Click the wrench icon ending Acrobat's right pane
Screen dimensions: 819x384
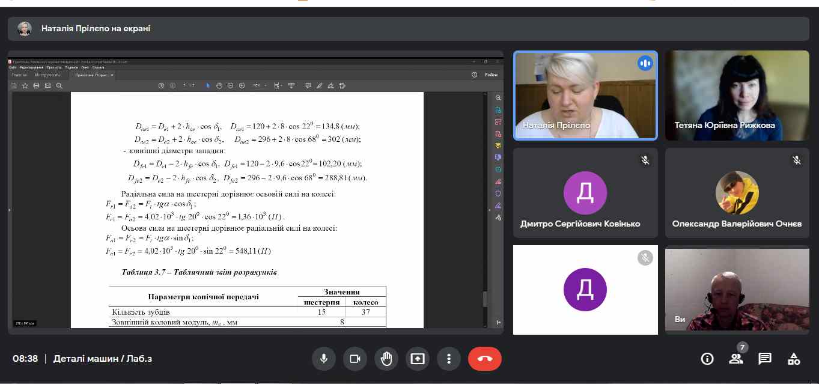(x=498, y=218)
